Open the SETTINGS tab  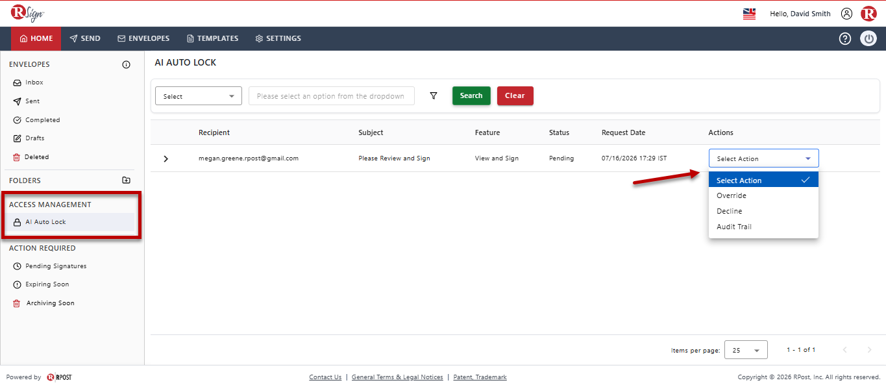pos(278,38)
